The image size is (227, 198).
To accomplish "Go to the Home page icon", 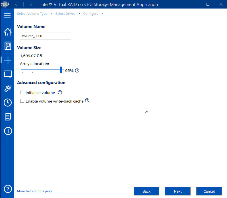I will [8, 32].
